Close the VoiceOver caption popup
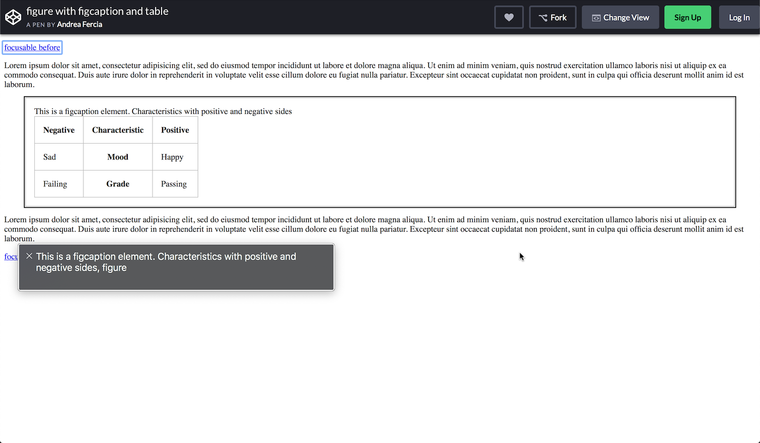Viewport: 760px width, 443px height. (30, 256)
